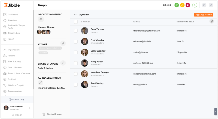Open the green-outlined profile status icon
Screen dimensions: 218x119
(195, 5)
